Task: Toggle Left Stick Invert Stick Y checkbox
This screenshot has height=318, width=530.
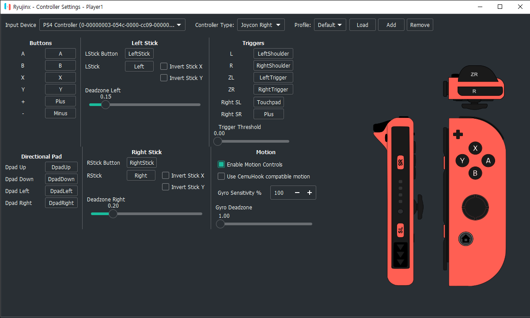Action: (164, 78)
